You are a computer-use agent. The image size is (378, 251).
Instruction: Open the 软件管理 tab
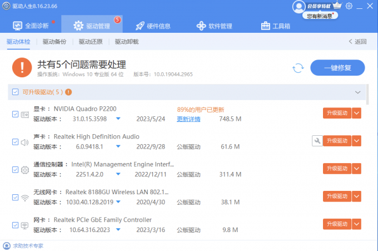point(215,26)
